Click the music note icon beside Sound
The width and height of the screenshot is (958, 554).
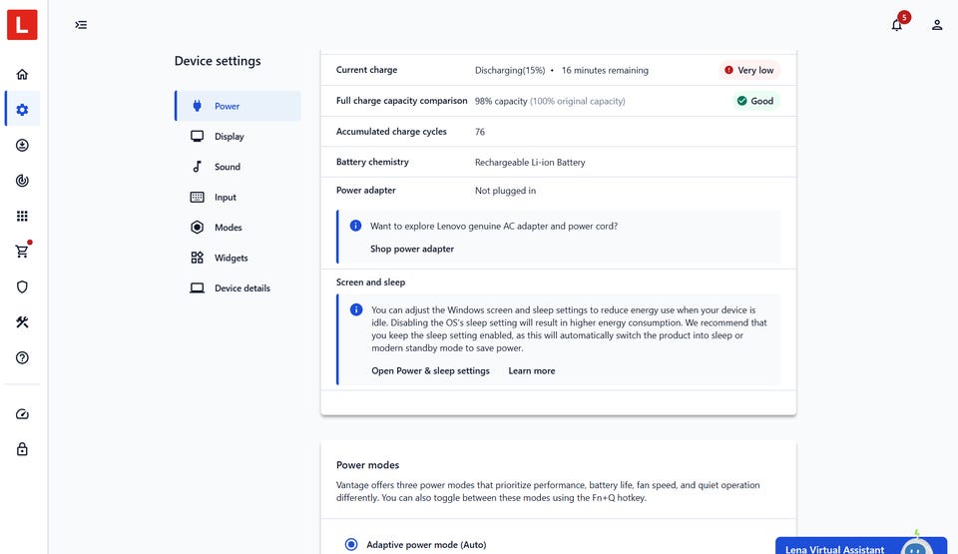[197, 167]
